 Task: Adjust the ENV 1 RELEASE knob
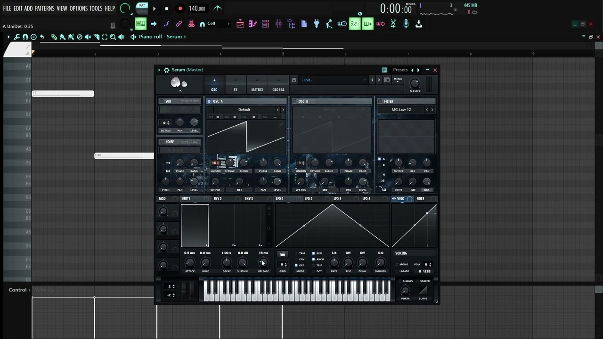[263, 263]
